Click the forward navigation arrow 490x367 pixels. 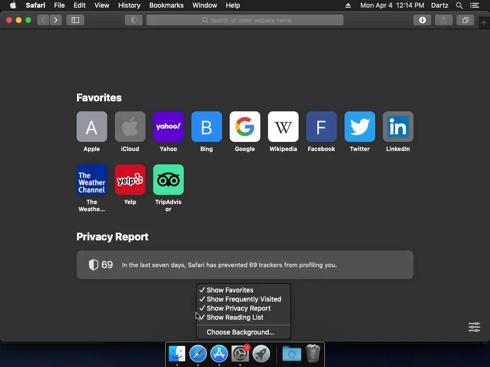point(56,20)
